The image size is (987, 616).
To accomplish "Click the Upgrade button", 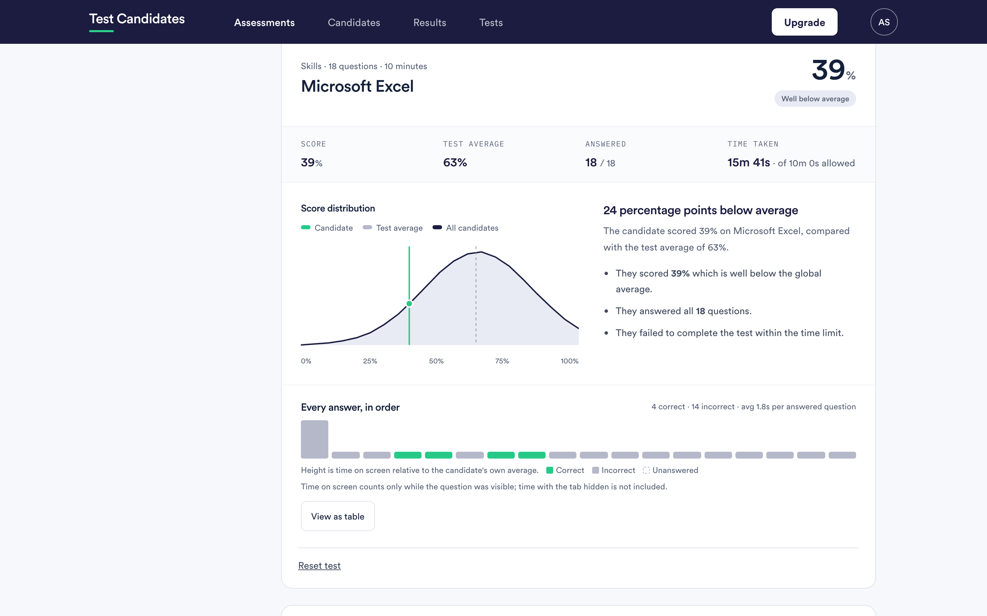I will click(804, 22).
